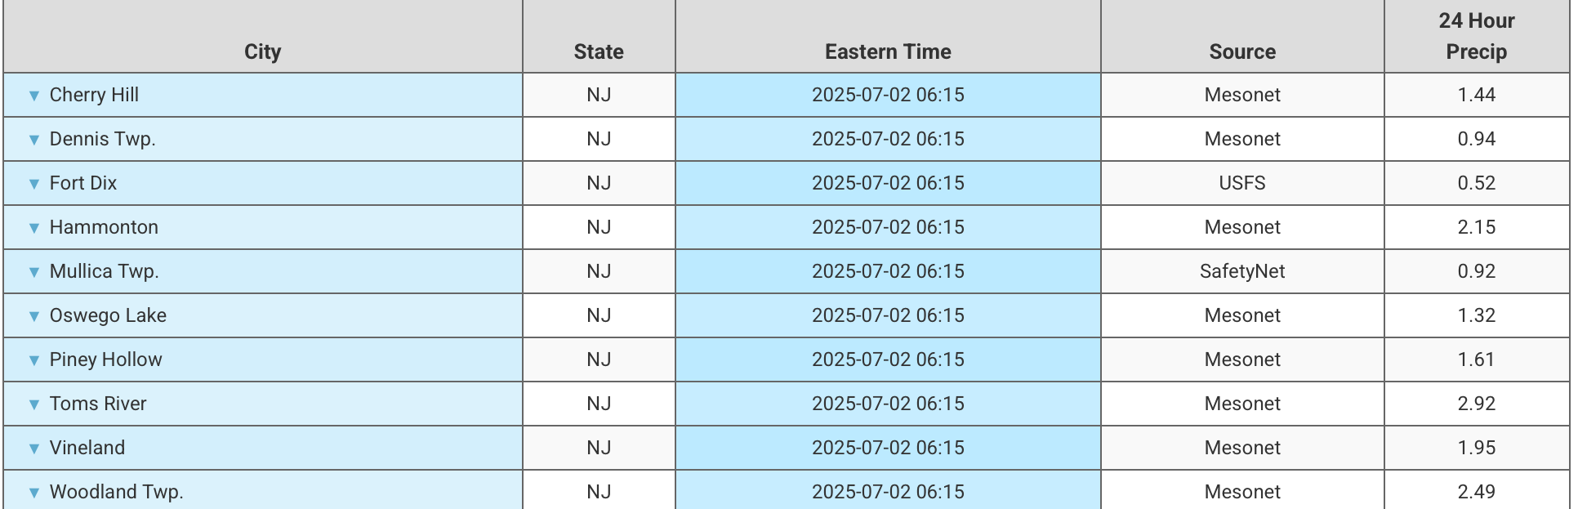Expand the Woodland Twp. row triangle

click(34, 493)
